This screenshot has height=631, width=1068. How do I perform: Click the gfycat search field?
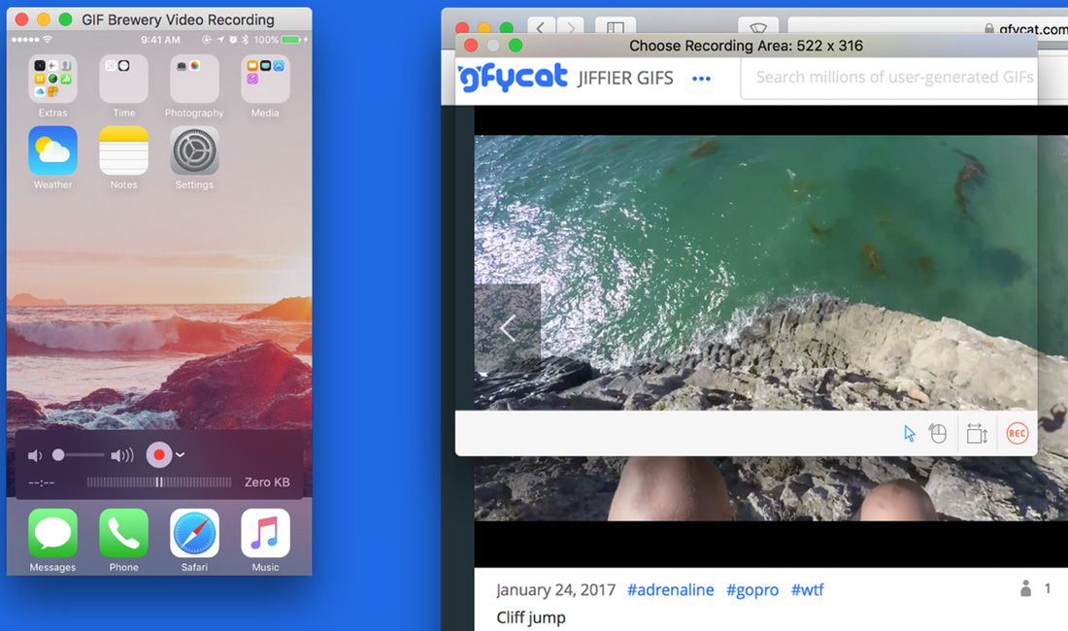pos(888,78)
